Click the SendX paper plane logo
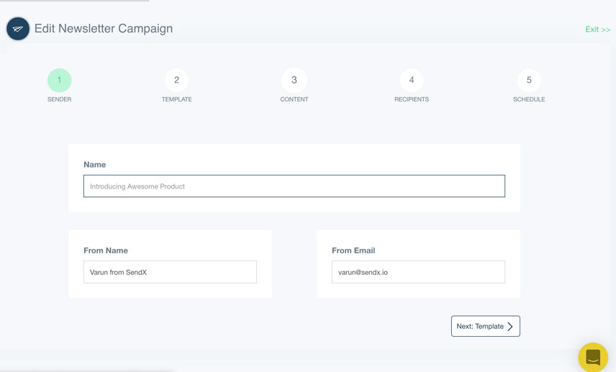This screenshot has height=372, width=616. (x=18, y=29)
